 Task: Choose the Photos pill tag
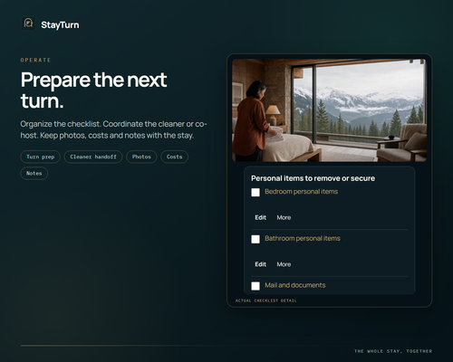[141, 157]
